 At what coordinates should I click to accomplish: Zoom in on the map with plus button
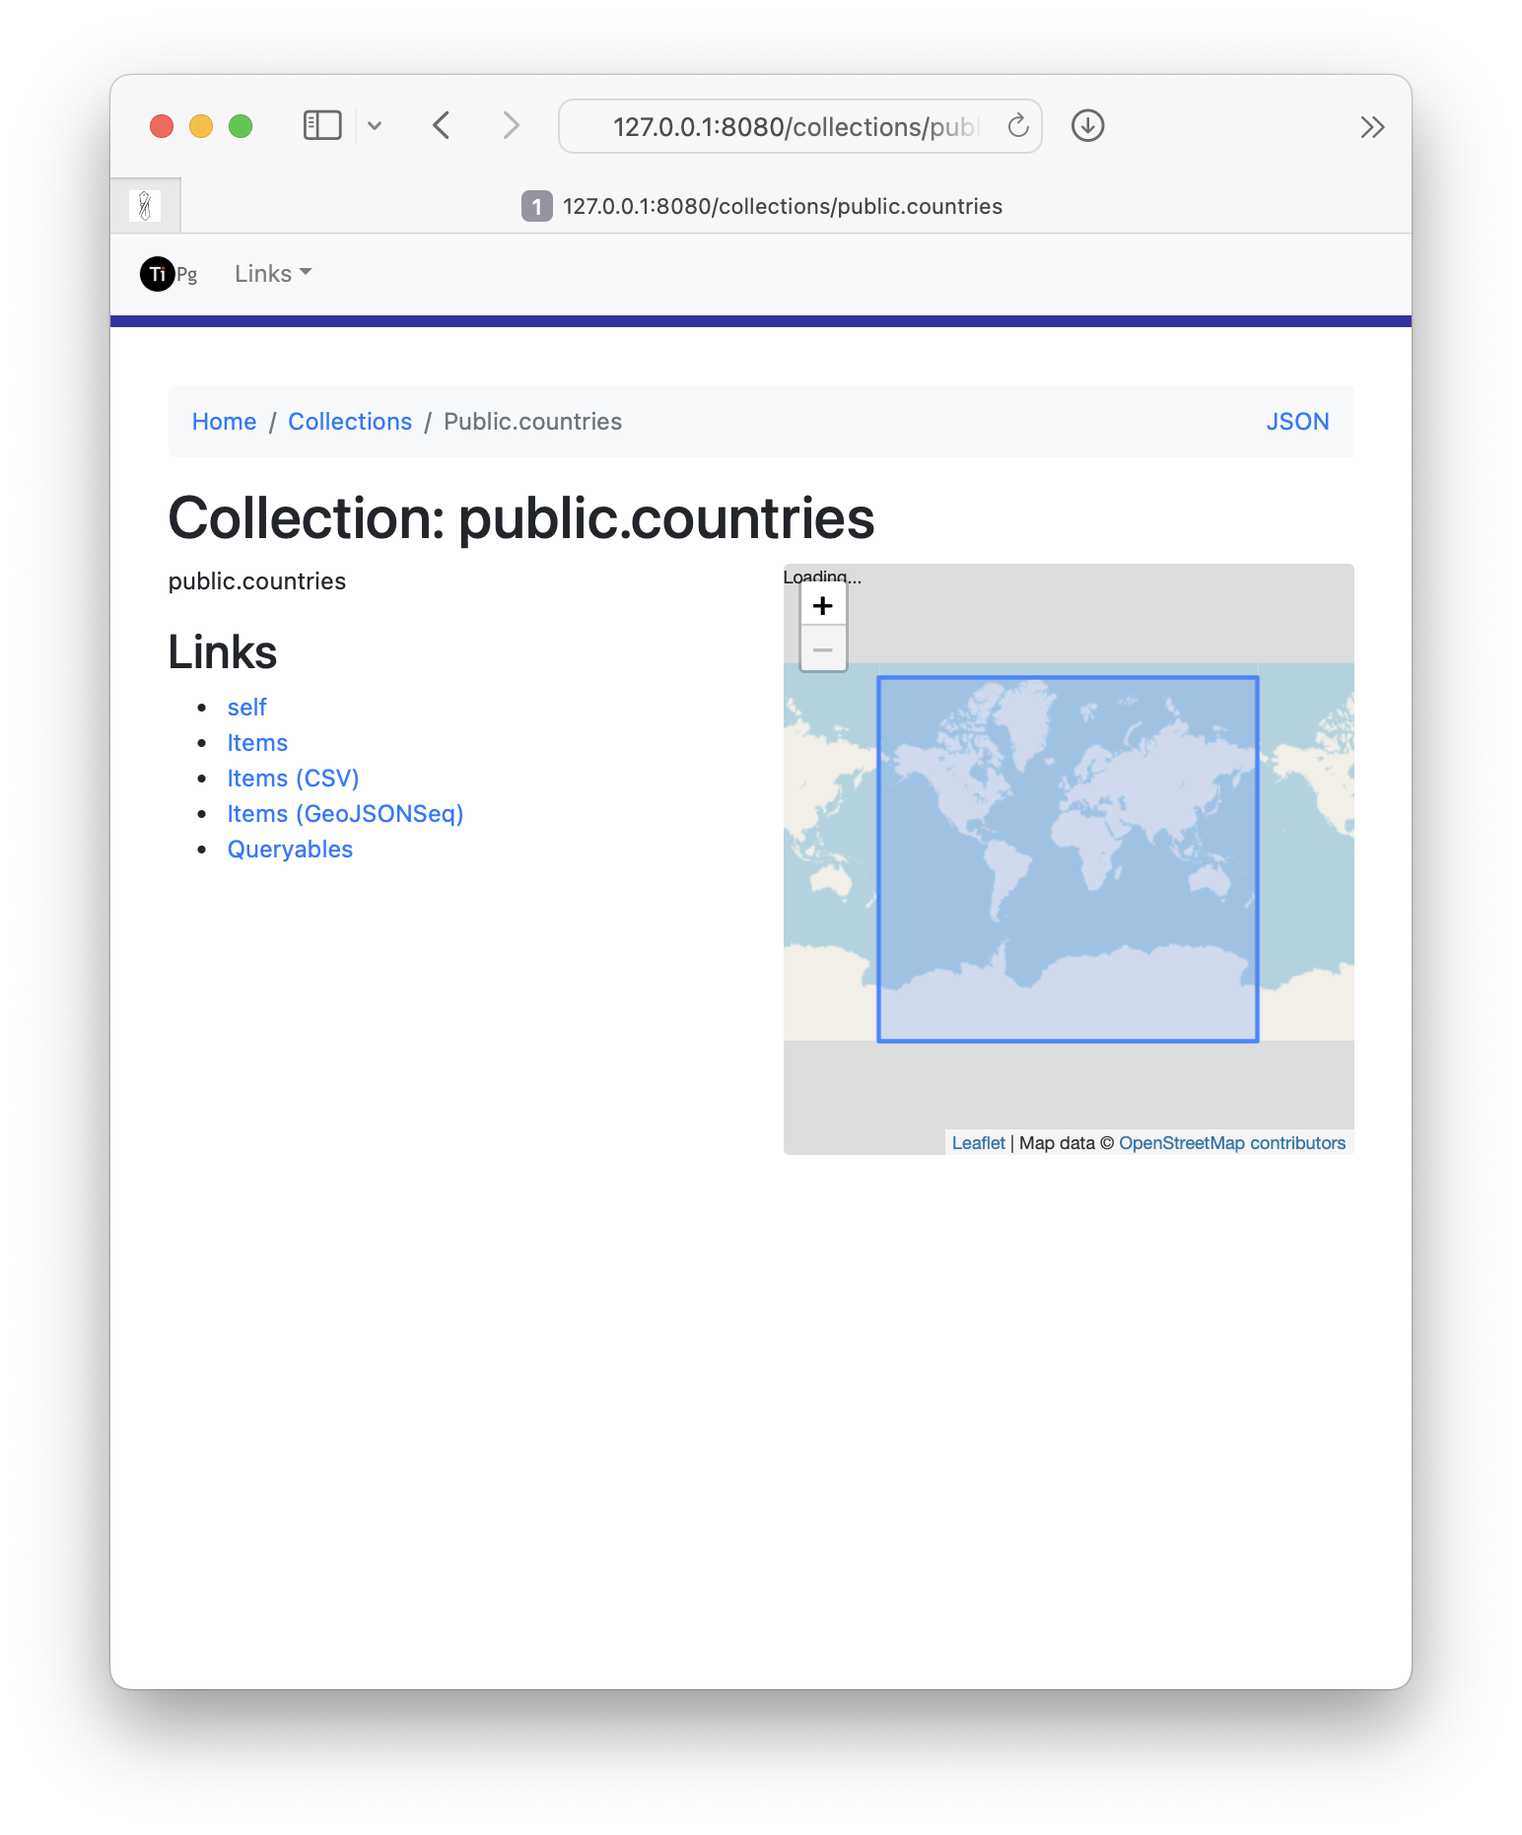point(823,605)
